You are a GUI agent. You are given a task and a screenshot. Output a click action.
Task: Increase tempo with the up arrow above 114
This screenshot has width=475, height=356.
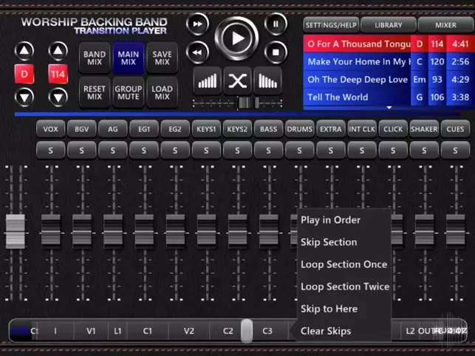tap(58, 51)
